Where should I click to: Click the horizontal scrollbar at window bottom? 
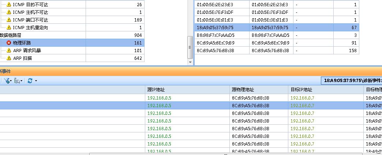(x=226, y=154)
